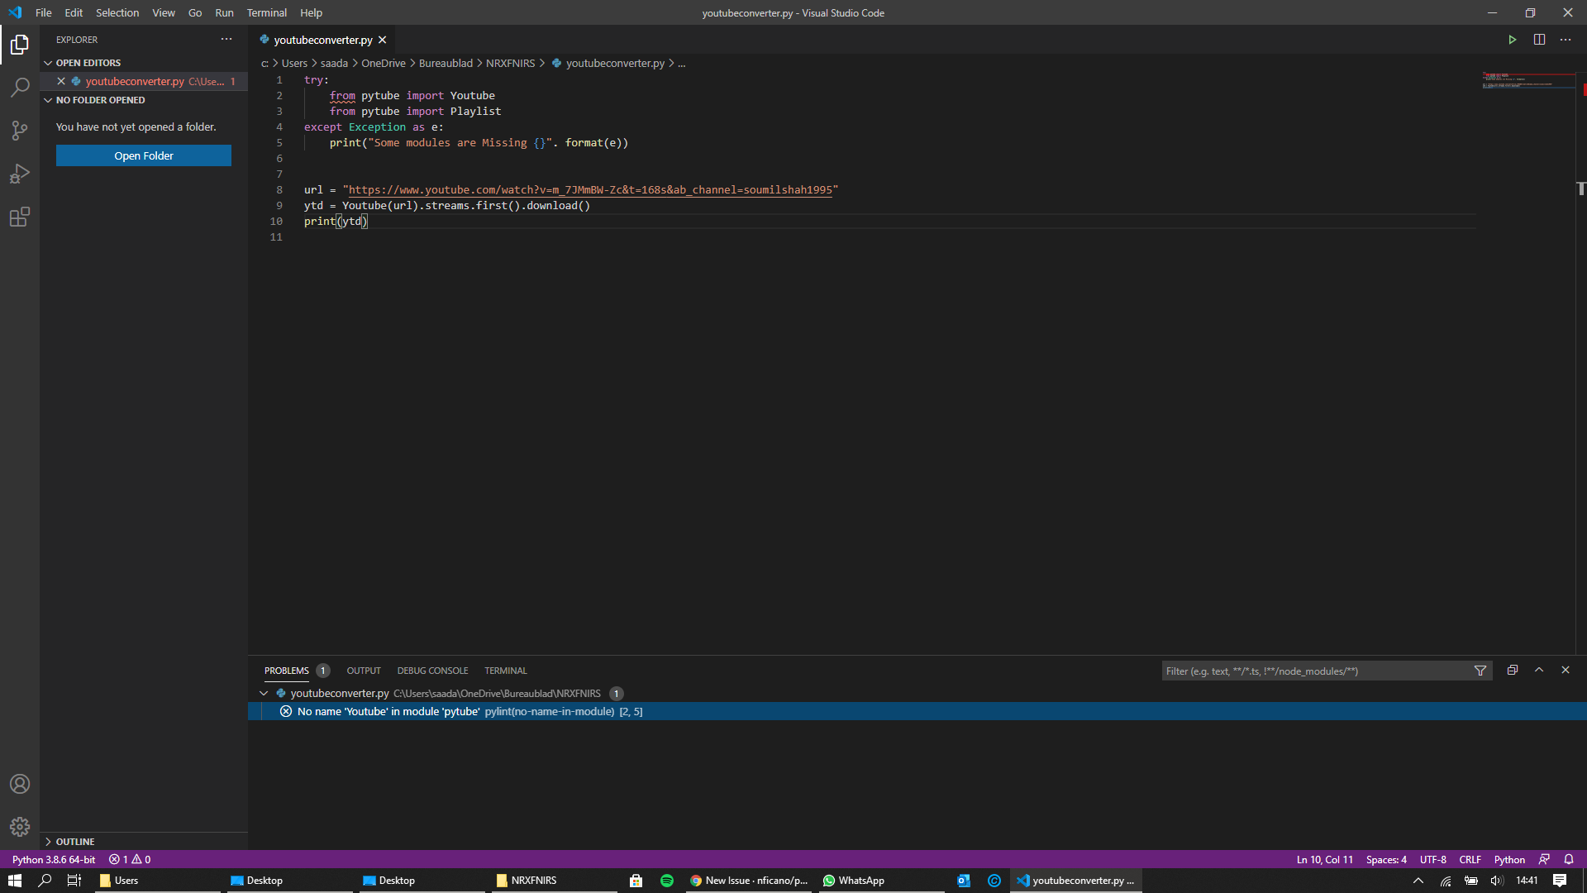This screenshot has height=893, width=1587.
Task: Switch to the Debug Console tab
Action: point(432,671)
